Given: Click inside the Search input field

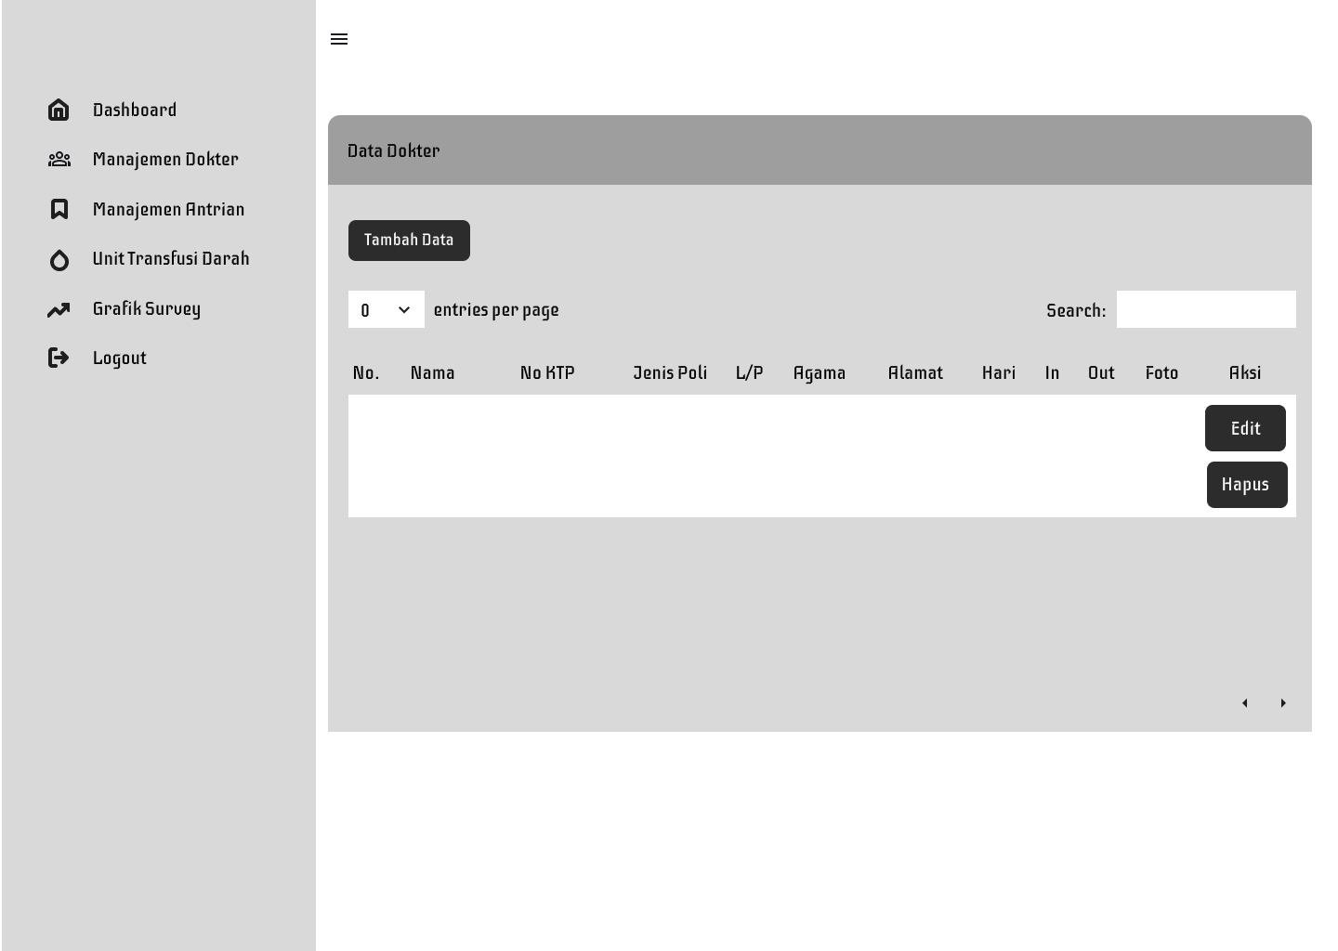Looking at the screenshot, I should tap(1206, 309).
